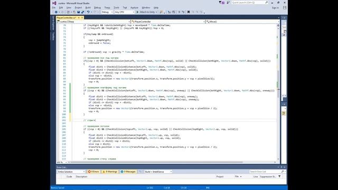Click the Description column header
The height and width of the screenshot is (190, 338).
[x=81, y=177]
